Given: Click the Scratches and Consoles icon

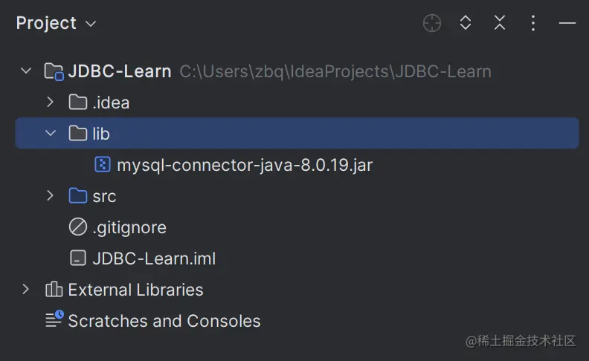Looking at the screenshot, I should 54,320.
